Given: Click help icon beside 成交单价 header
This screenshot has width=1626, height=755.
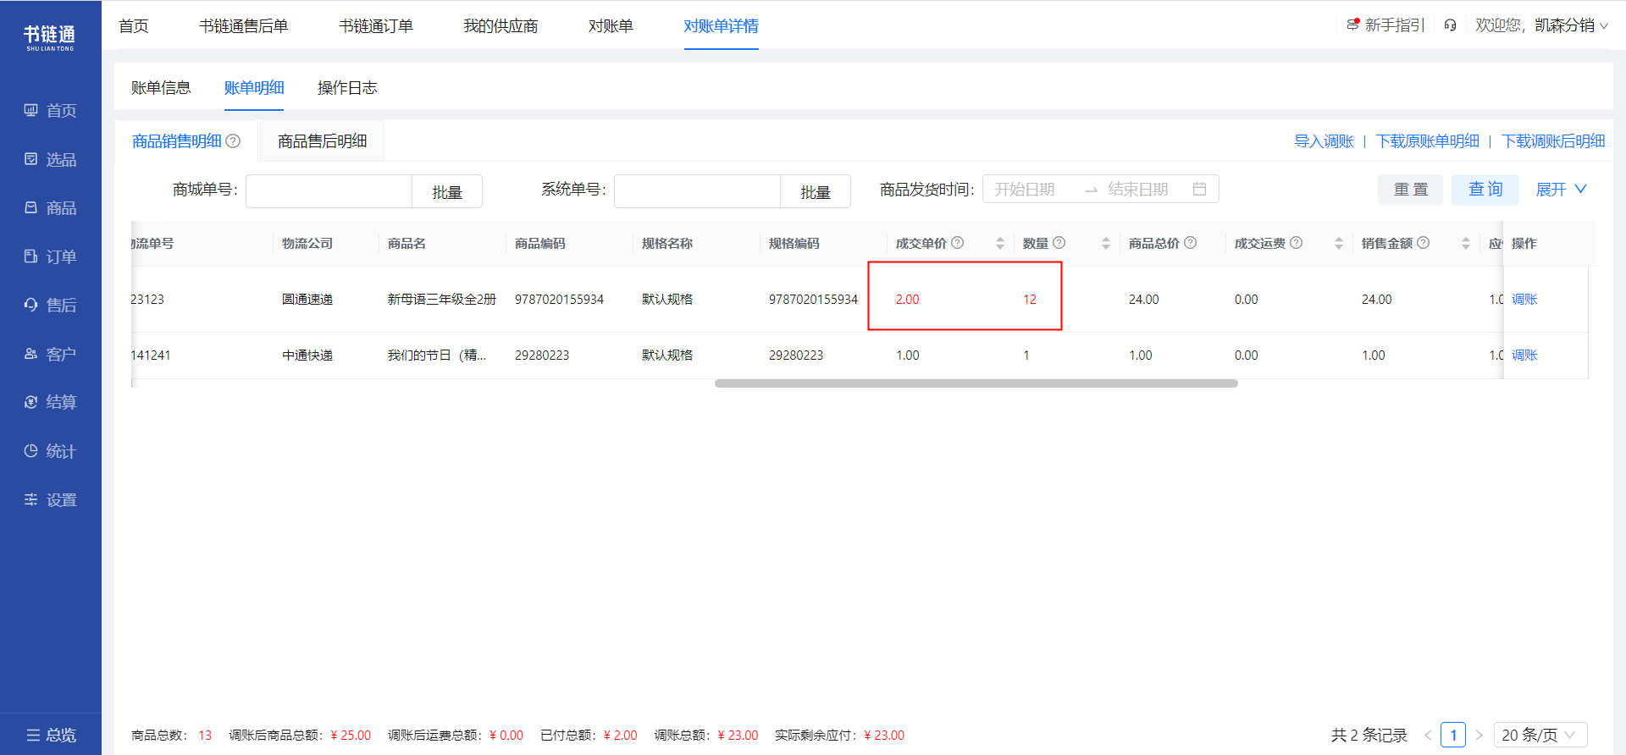Looking at the screenshot, I should (958, 243).
